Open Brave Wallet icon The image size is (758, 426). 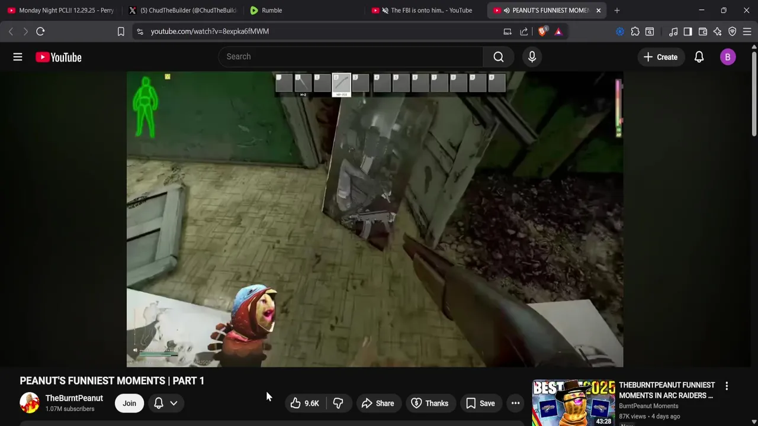pos(703,31)
